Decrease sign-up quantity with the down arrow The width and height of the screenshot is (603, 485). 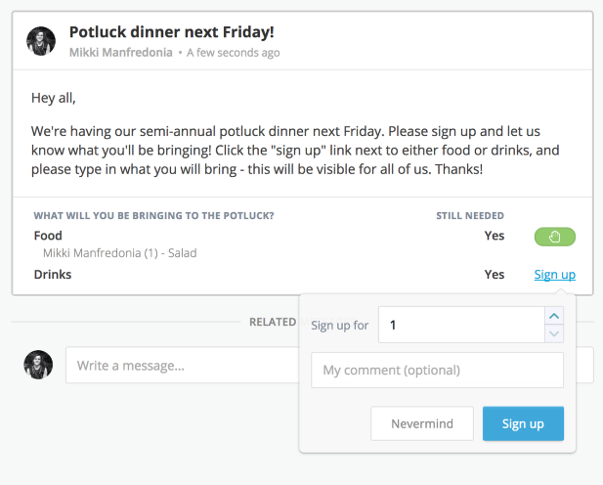point(554,333)
